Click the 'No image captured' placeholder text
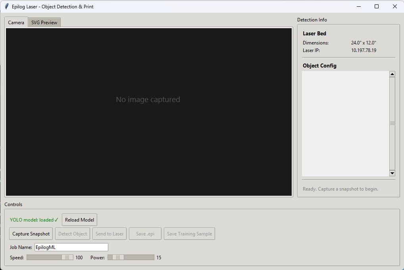 [x=148, y=99]
